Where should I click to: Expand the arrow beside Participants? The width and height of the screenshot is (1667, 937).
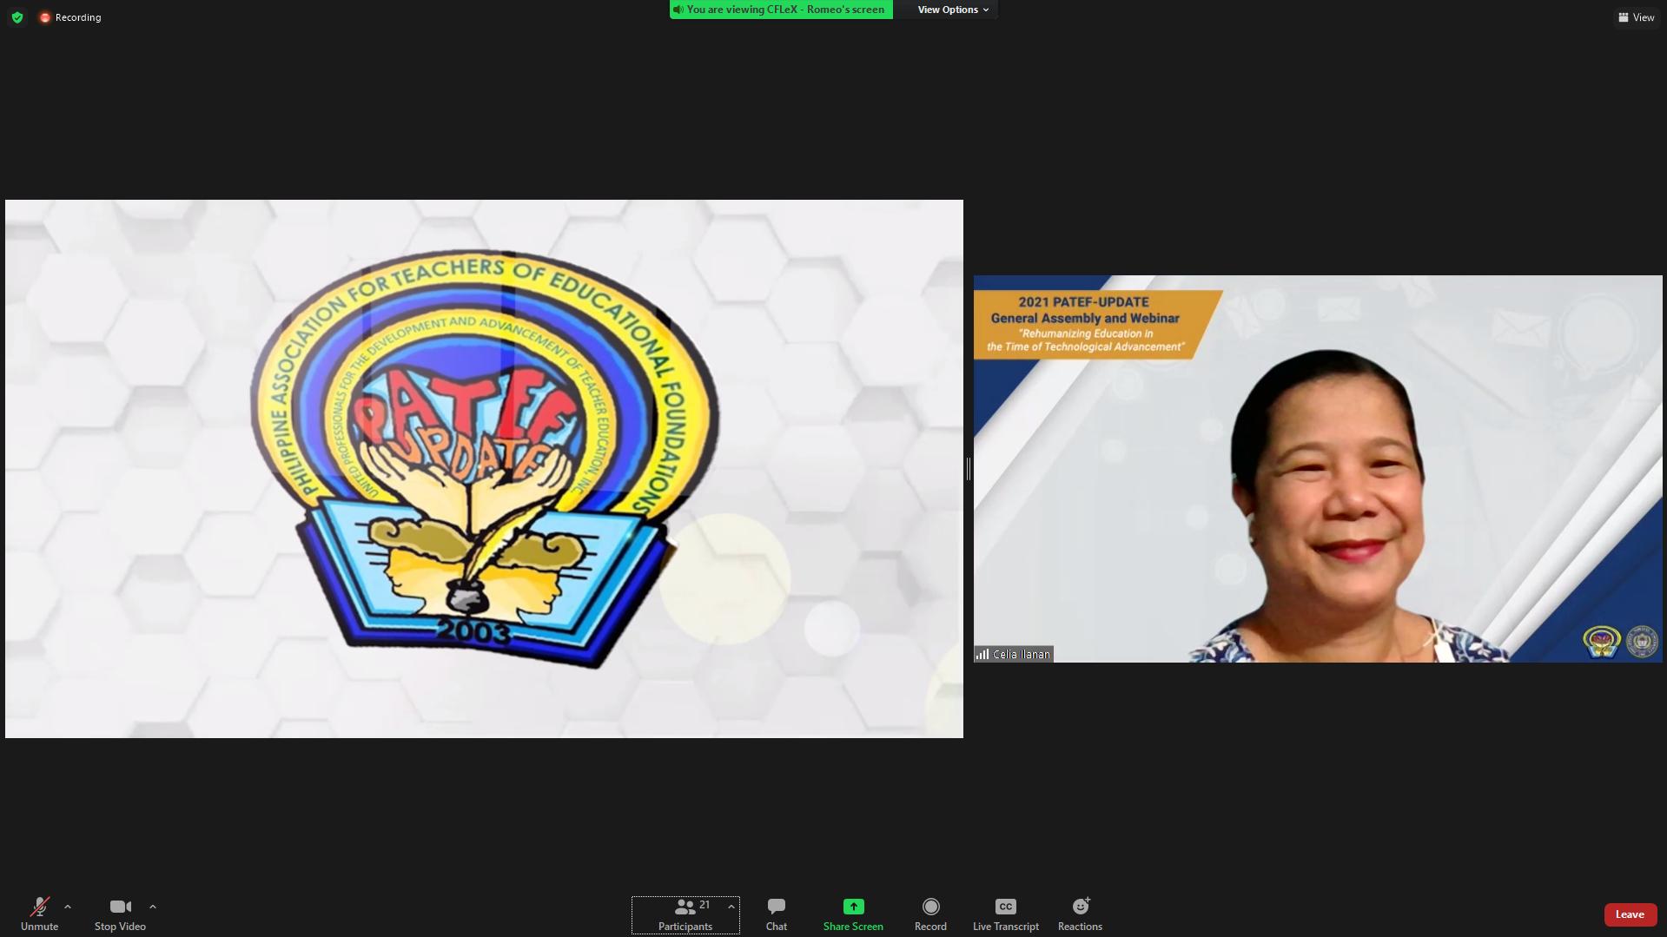pos(731,907)
